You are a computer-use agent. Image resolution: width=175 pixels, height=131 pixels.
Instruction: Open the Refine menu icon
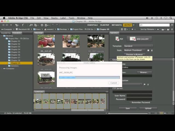pos(36,25)
